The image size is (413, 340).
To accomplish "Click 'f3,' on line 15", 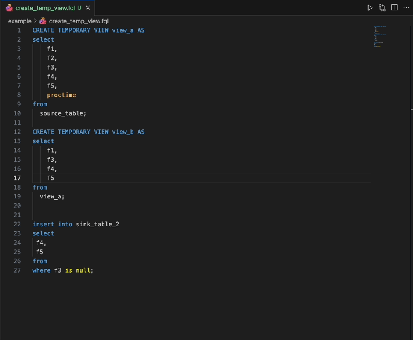I will coord(52,160).
